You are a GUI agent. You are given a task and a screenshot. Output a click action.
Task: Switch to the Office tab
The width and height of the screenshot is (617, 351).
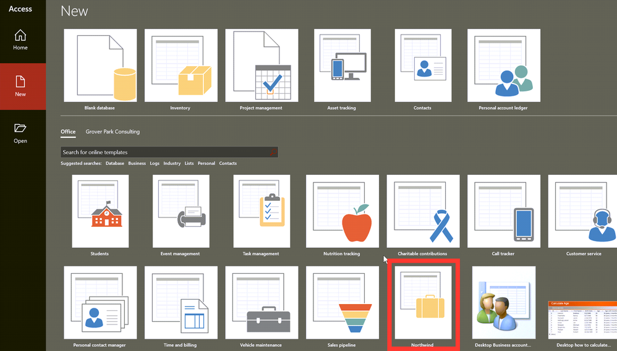[x=68, y=132]
